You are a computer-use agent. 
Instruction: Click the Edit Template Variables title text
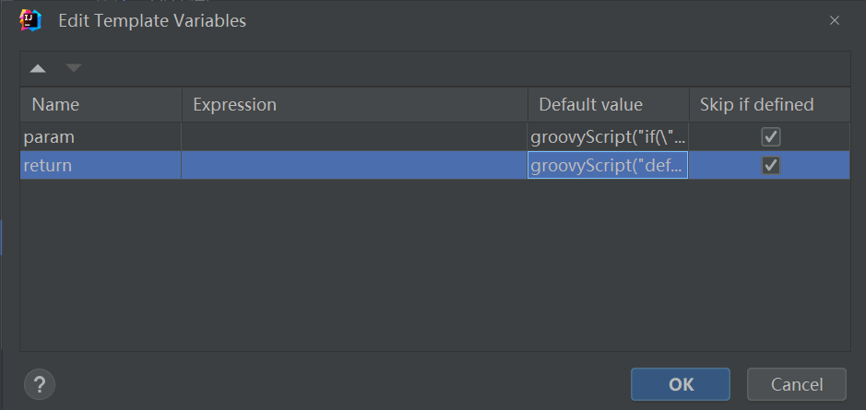click(x=152, y=20)
